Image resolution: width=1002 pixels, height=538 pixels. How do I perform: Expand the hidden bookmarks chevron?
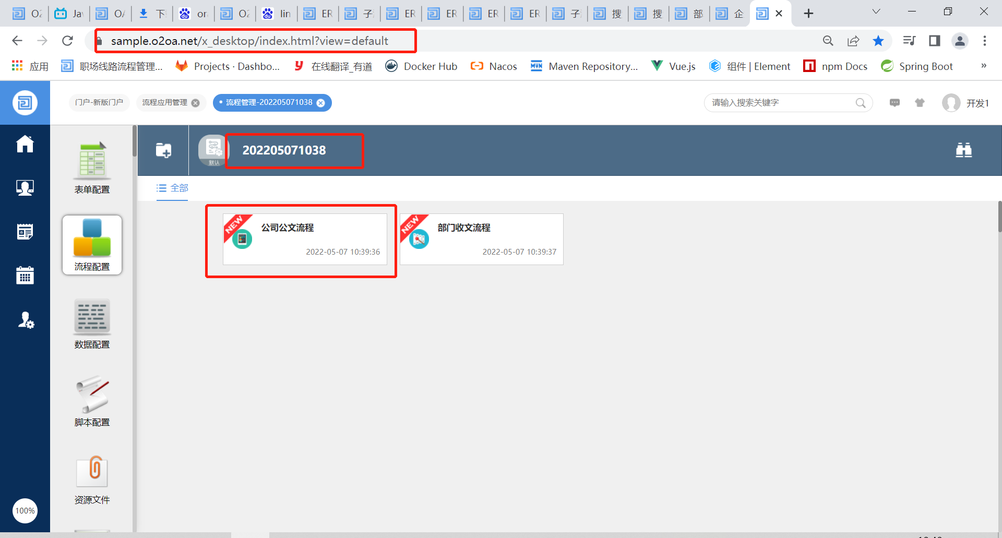click(x=984, y=66)
